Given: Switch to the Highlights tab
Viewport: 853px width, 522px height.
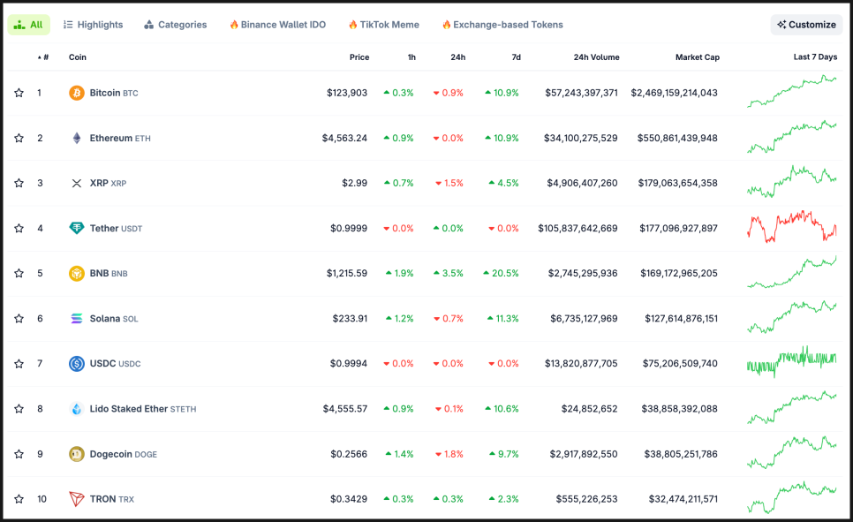Looking at the screenshot, I should (x=93, y=25).
